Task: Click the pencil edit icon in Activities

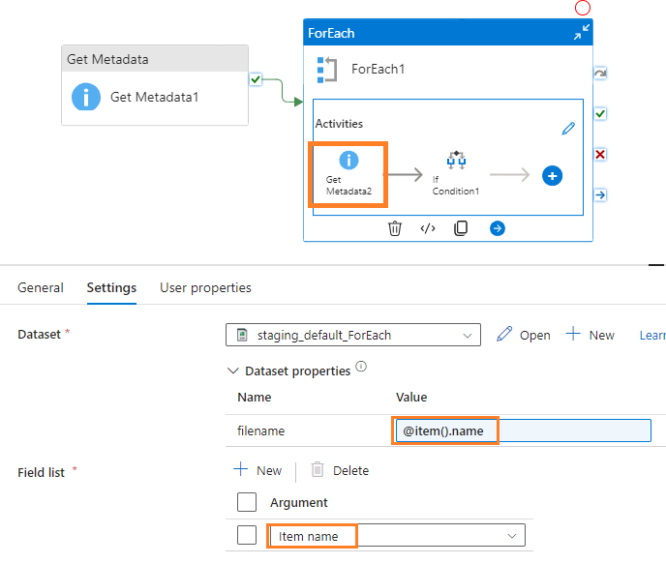Action: tap(568, 128)
